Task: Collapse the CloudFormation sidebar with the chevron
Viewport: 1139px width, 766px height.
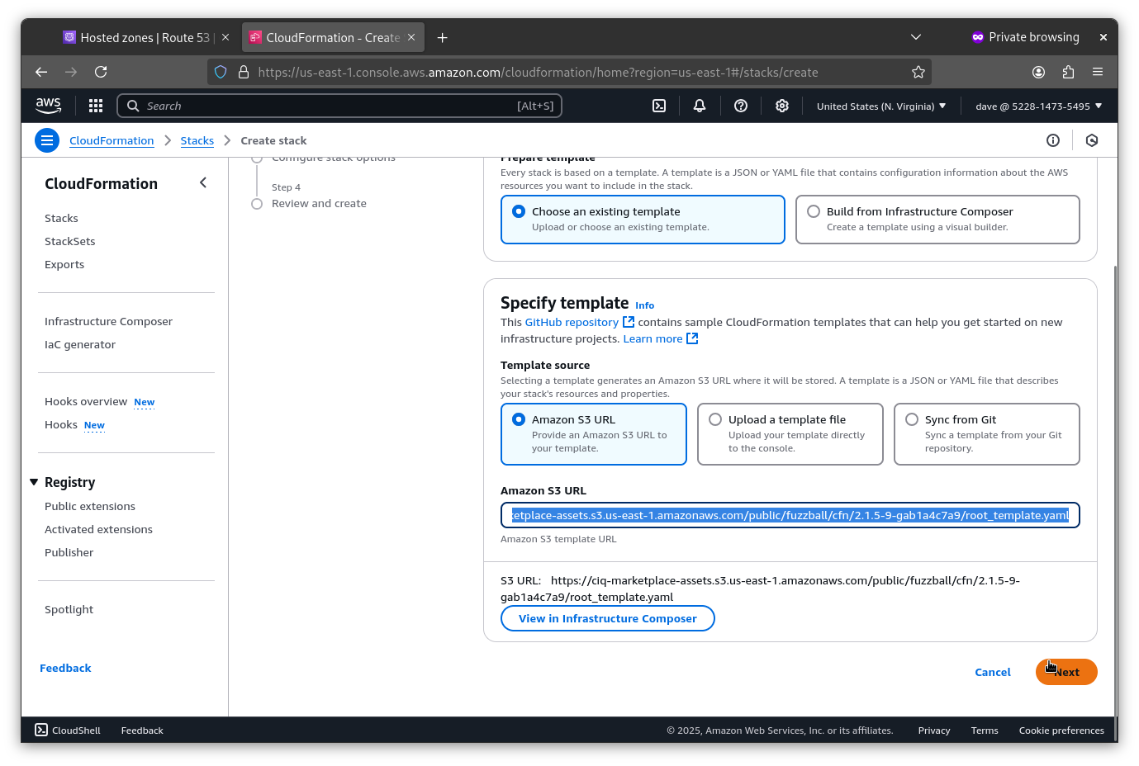Action: point(203,182)
